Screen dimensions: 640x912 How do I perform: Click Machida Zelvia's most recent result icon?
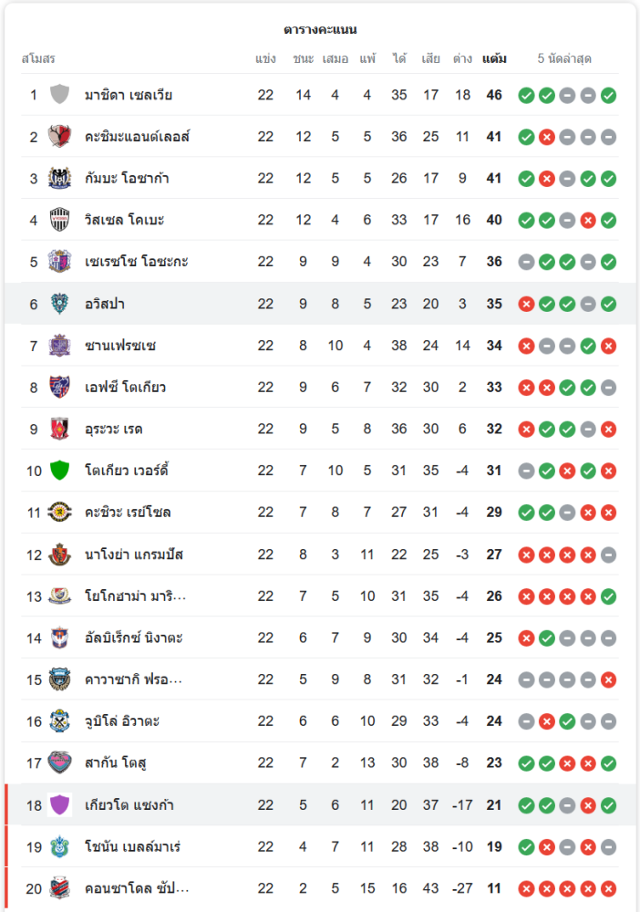[x=608, y=95]
